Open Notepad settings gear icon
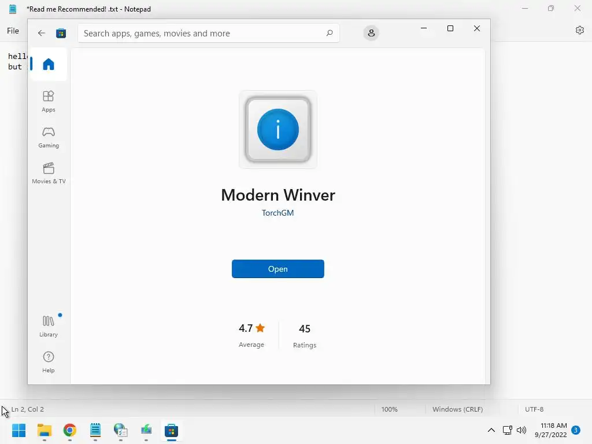Viewport: 592px width, 444px height. coord(580,30)
